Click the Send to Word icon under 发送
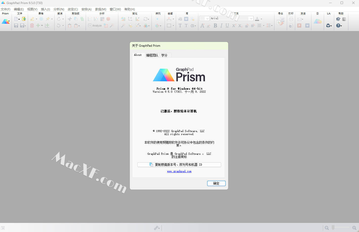 pos(307,25)
